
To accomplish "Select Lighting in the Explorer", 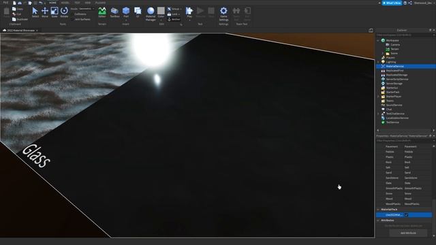I will (x=390, y=62).
